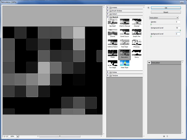Select the Chrome filter thumbnail

[112, 32]
